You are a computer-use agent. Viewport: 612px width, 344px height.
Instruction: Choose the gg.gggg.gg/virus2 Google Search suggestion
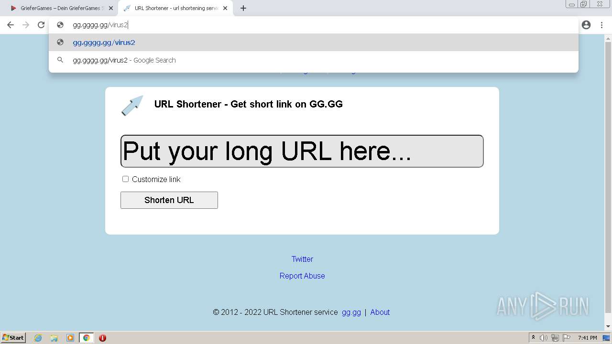pyautogui.click(x=314, y=60)
